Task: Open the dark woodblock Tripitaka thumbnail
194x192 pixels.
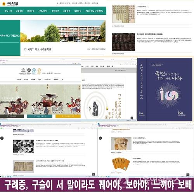Action: point(123,42)
